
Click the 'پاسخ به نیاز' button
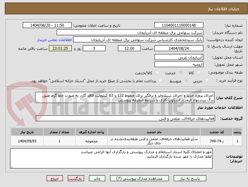pyautogui.click(x=190, y=178)
